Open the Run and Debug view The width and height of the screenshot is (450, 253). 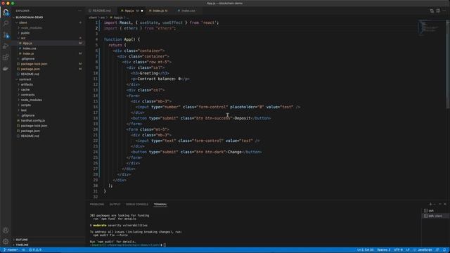6,46
